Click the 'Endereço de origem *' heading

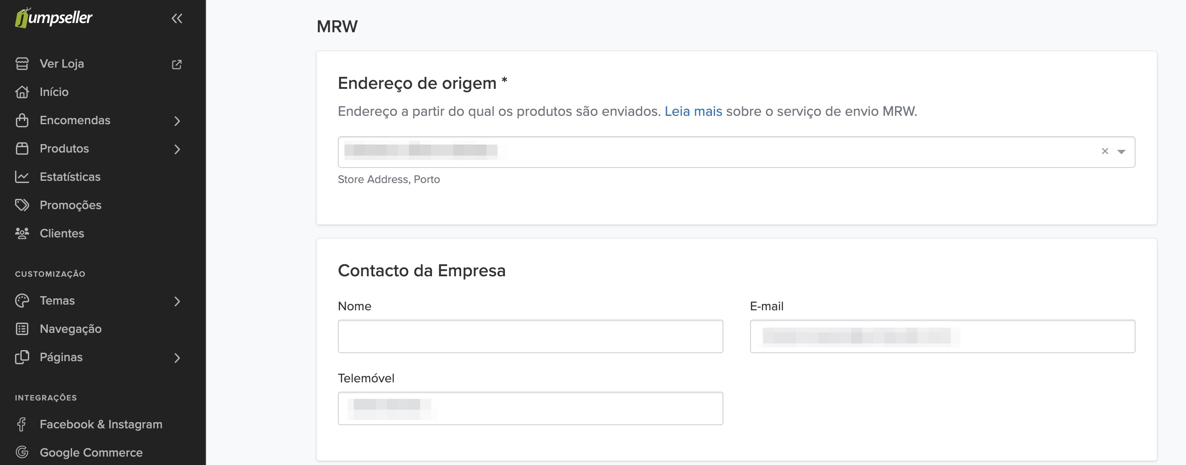(x=423, y=84)
